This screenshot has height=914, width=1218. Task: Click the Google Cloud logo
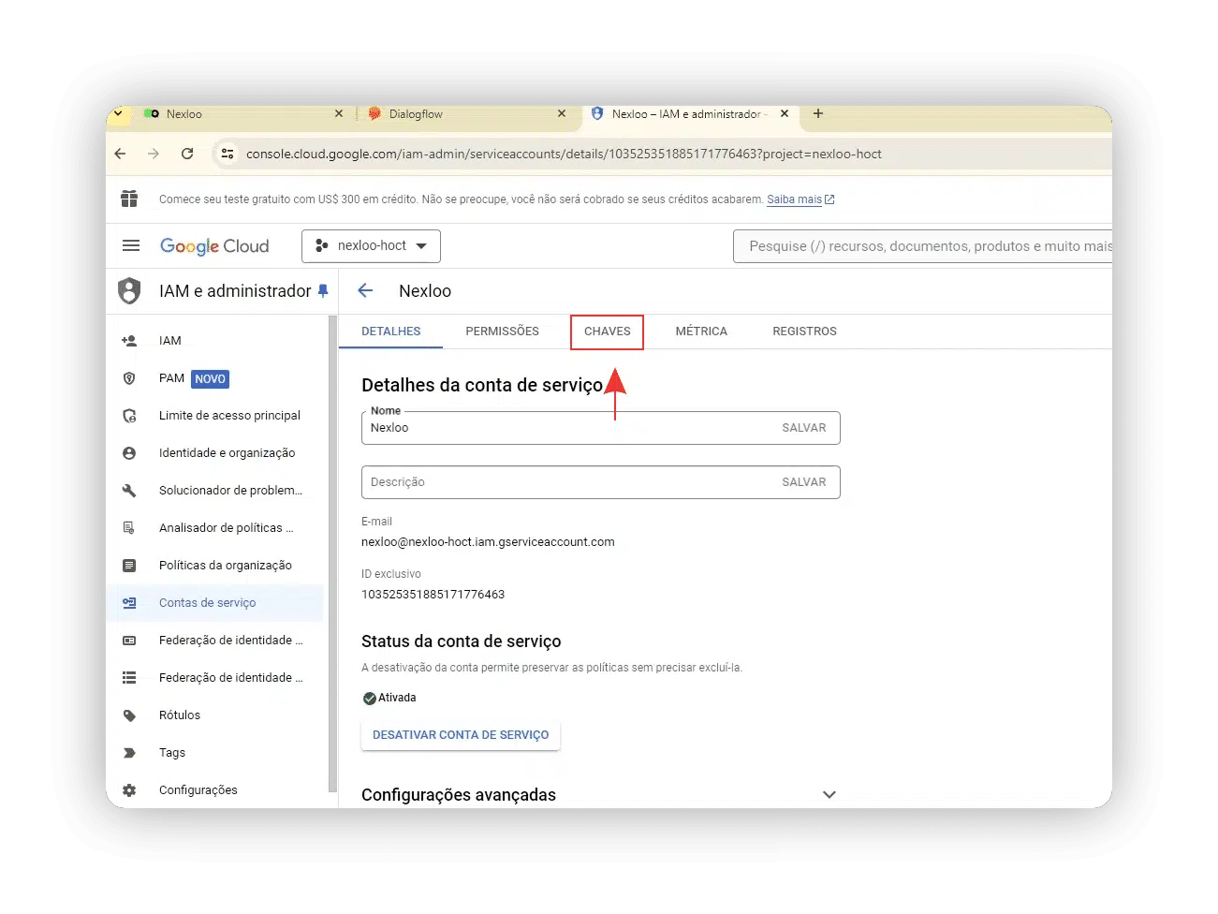click(214, 245)
